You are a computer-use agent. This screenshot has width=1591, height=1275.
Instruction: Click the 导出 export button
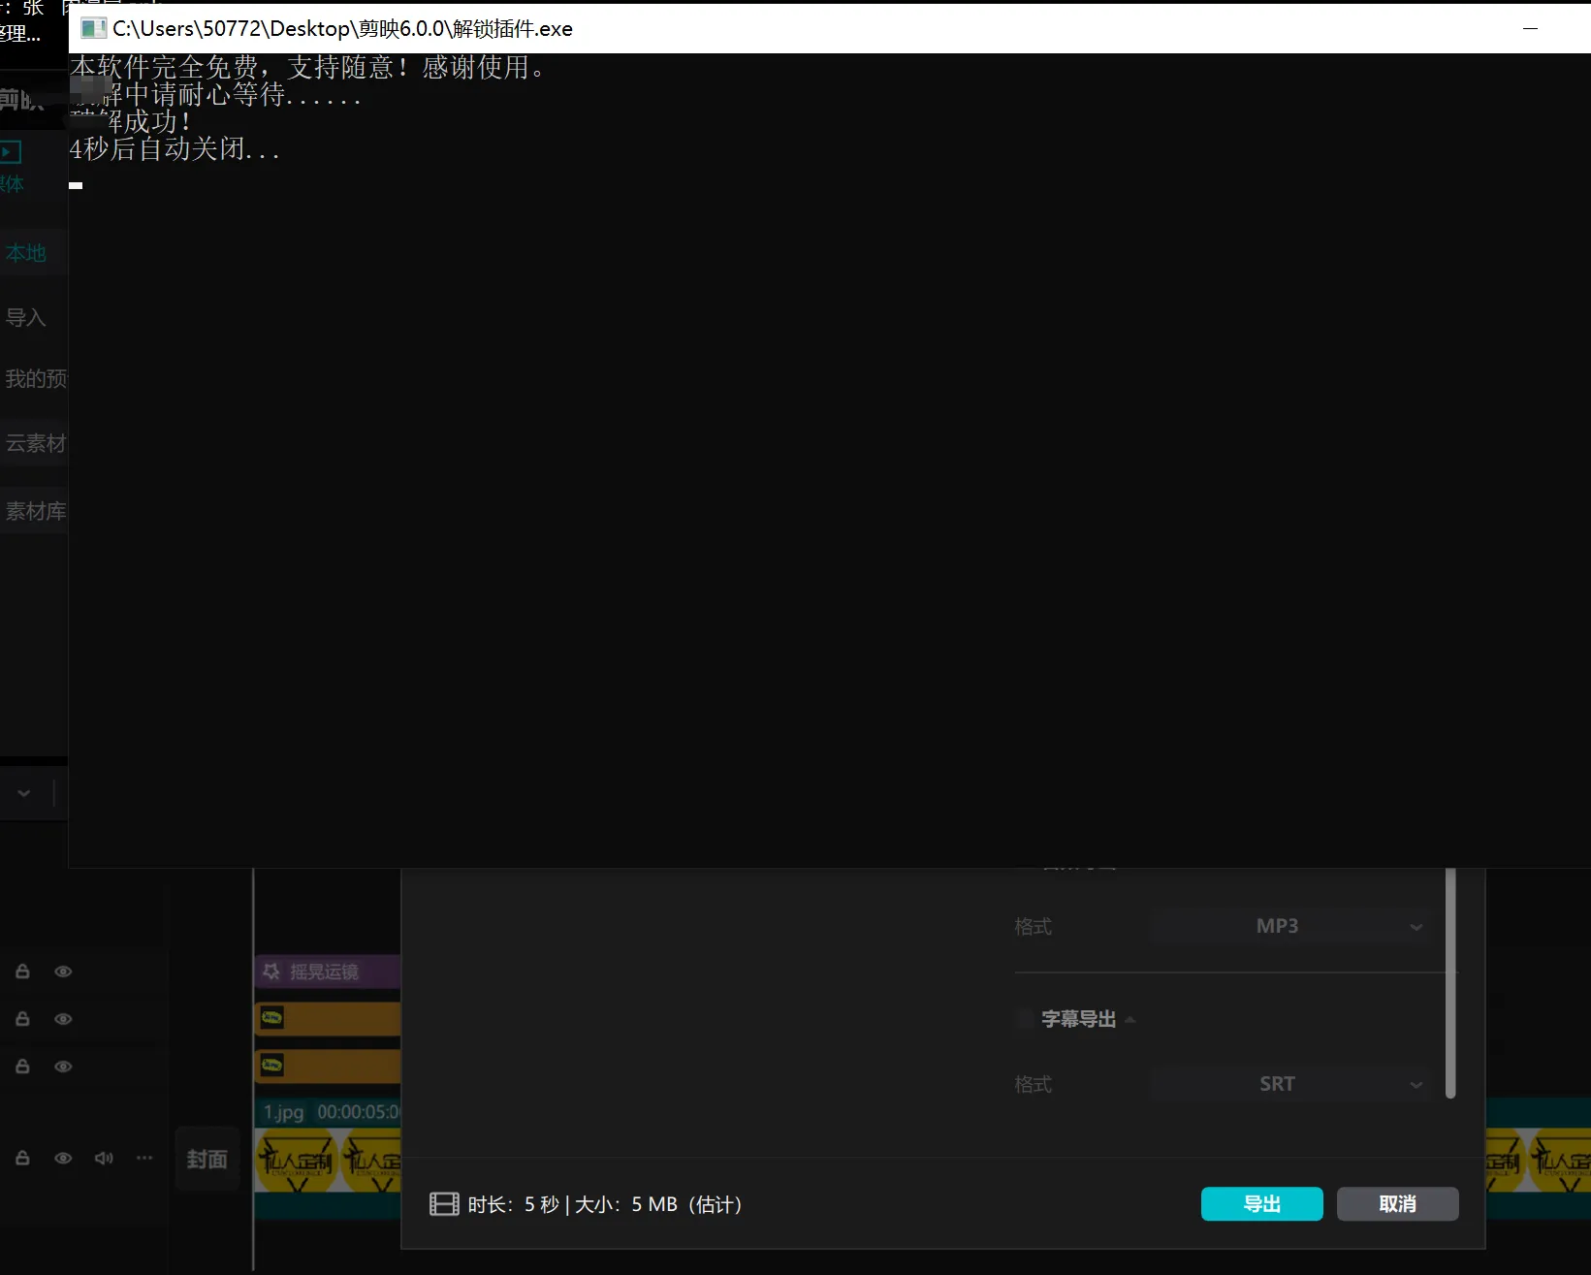1261,1204
